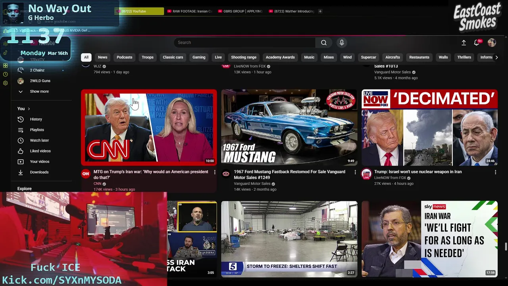
Task: Select the Music chip
Action: tap(309, 57)
